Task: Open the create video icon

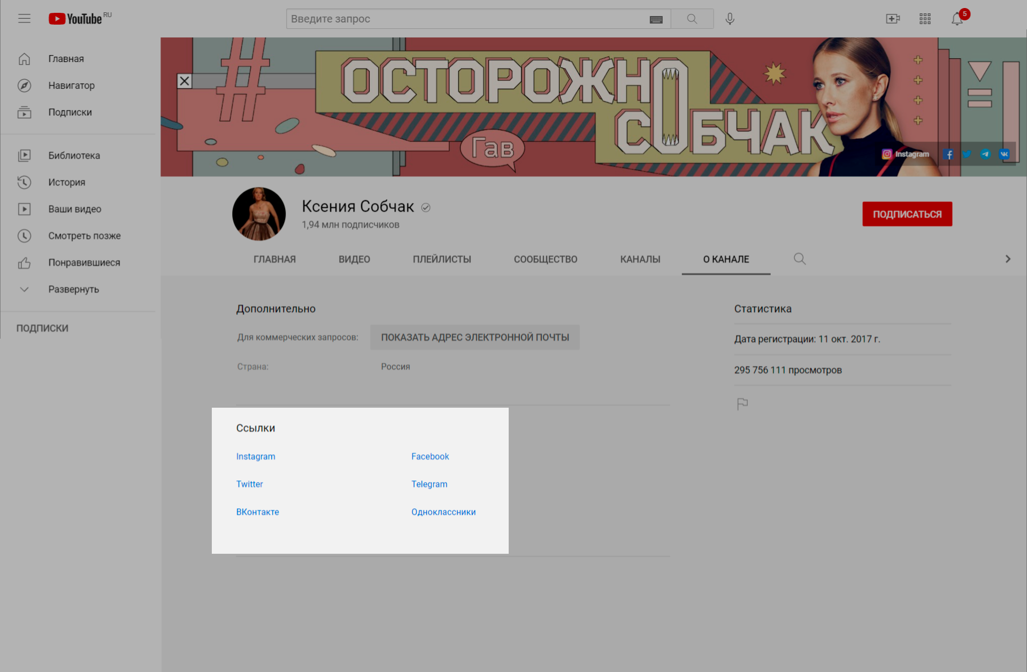Action: click(x=893, y=19)
